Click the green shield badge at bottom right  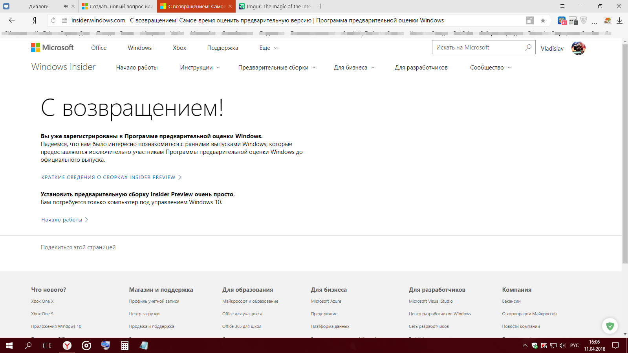click(610, 326)
